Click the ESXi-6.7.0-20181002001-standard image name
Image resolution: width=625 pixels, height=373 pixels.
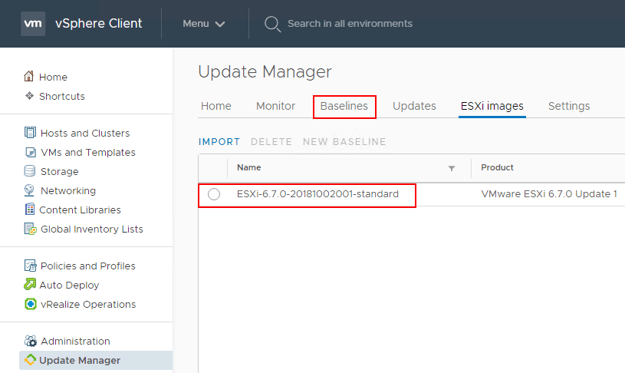[317, 194]
